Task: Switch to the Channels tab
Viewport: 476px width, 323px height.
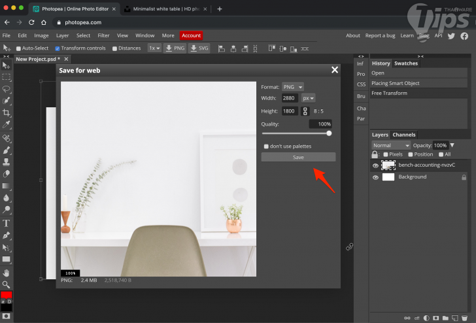Action: point(403,135)
